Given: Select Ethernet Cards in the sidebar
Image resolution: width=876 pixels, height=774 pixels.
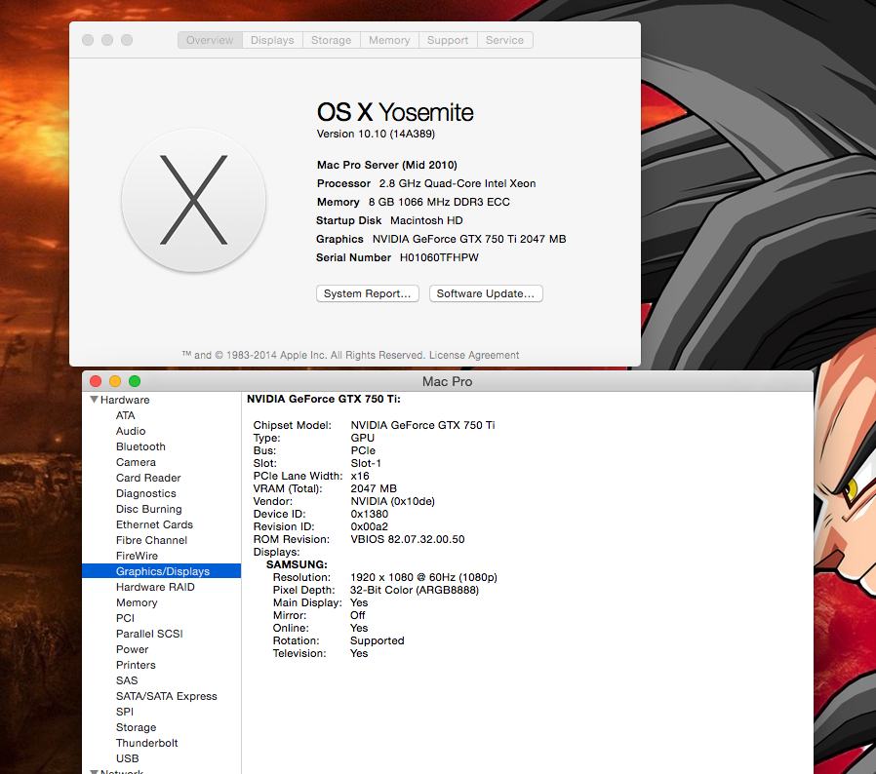Looking at the screenshot, I should tap(154, 524).
